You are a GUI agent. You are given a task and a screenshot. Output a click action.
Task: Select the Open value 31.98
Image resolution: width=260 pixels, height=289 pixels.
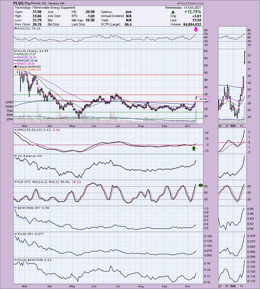(37, 12)
